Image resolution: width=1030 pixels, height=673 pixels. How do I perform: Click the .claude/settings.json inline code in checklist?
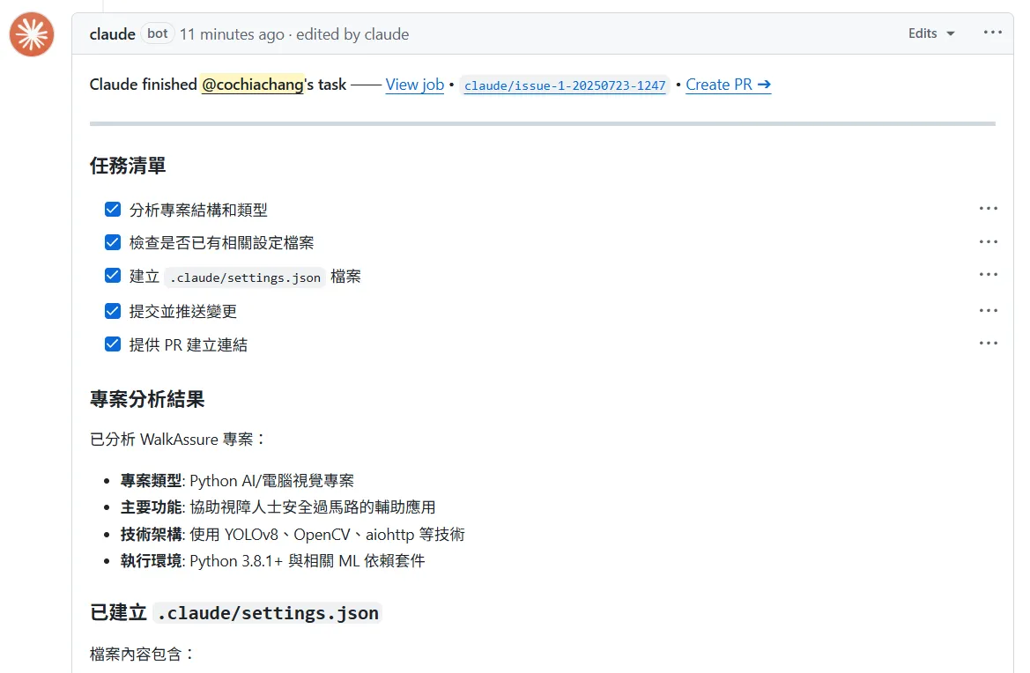click(245, 277)
